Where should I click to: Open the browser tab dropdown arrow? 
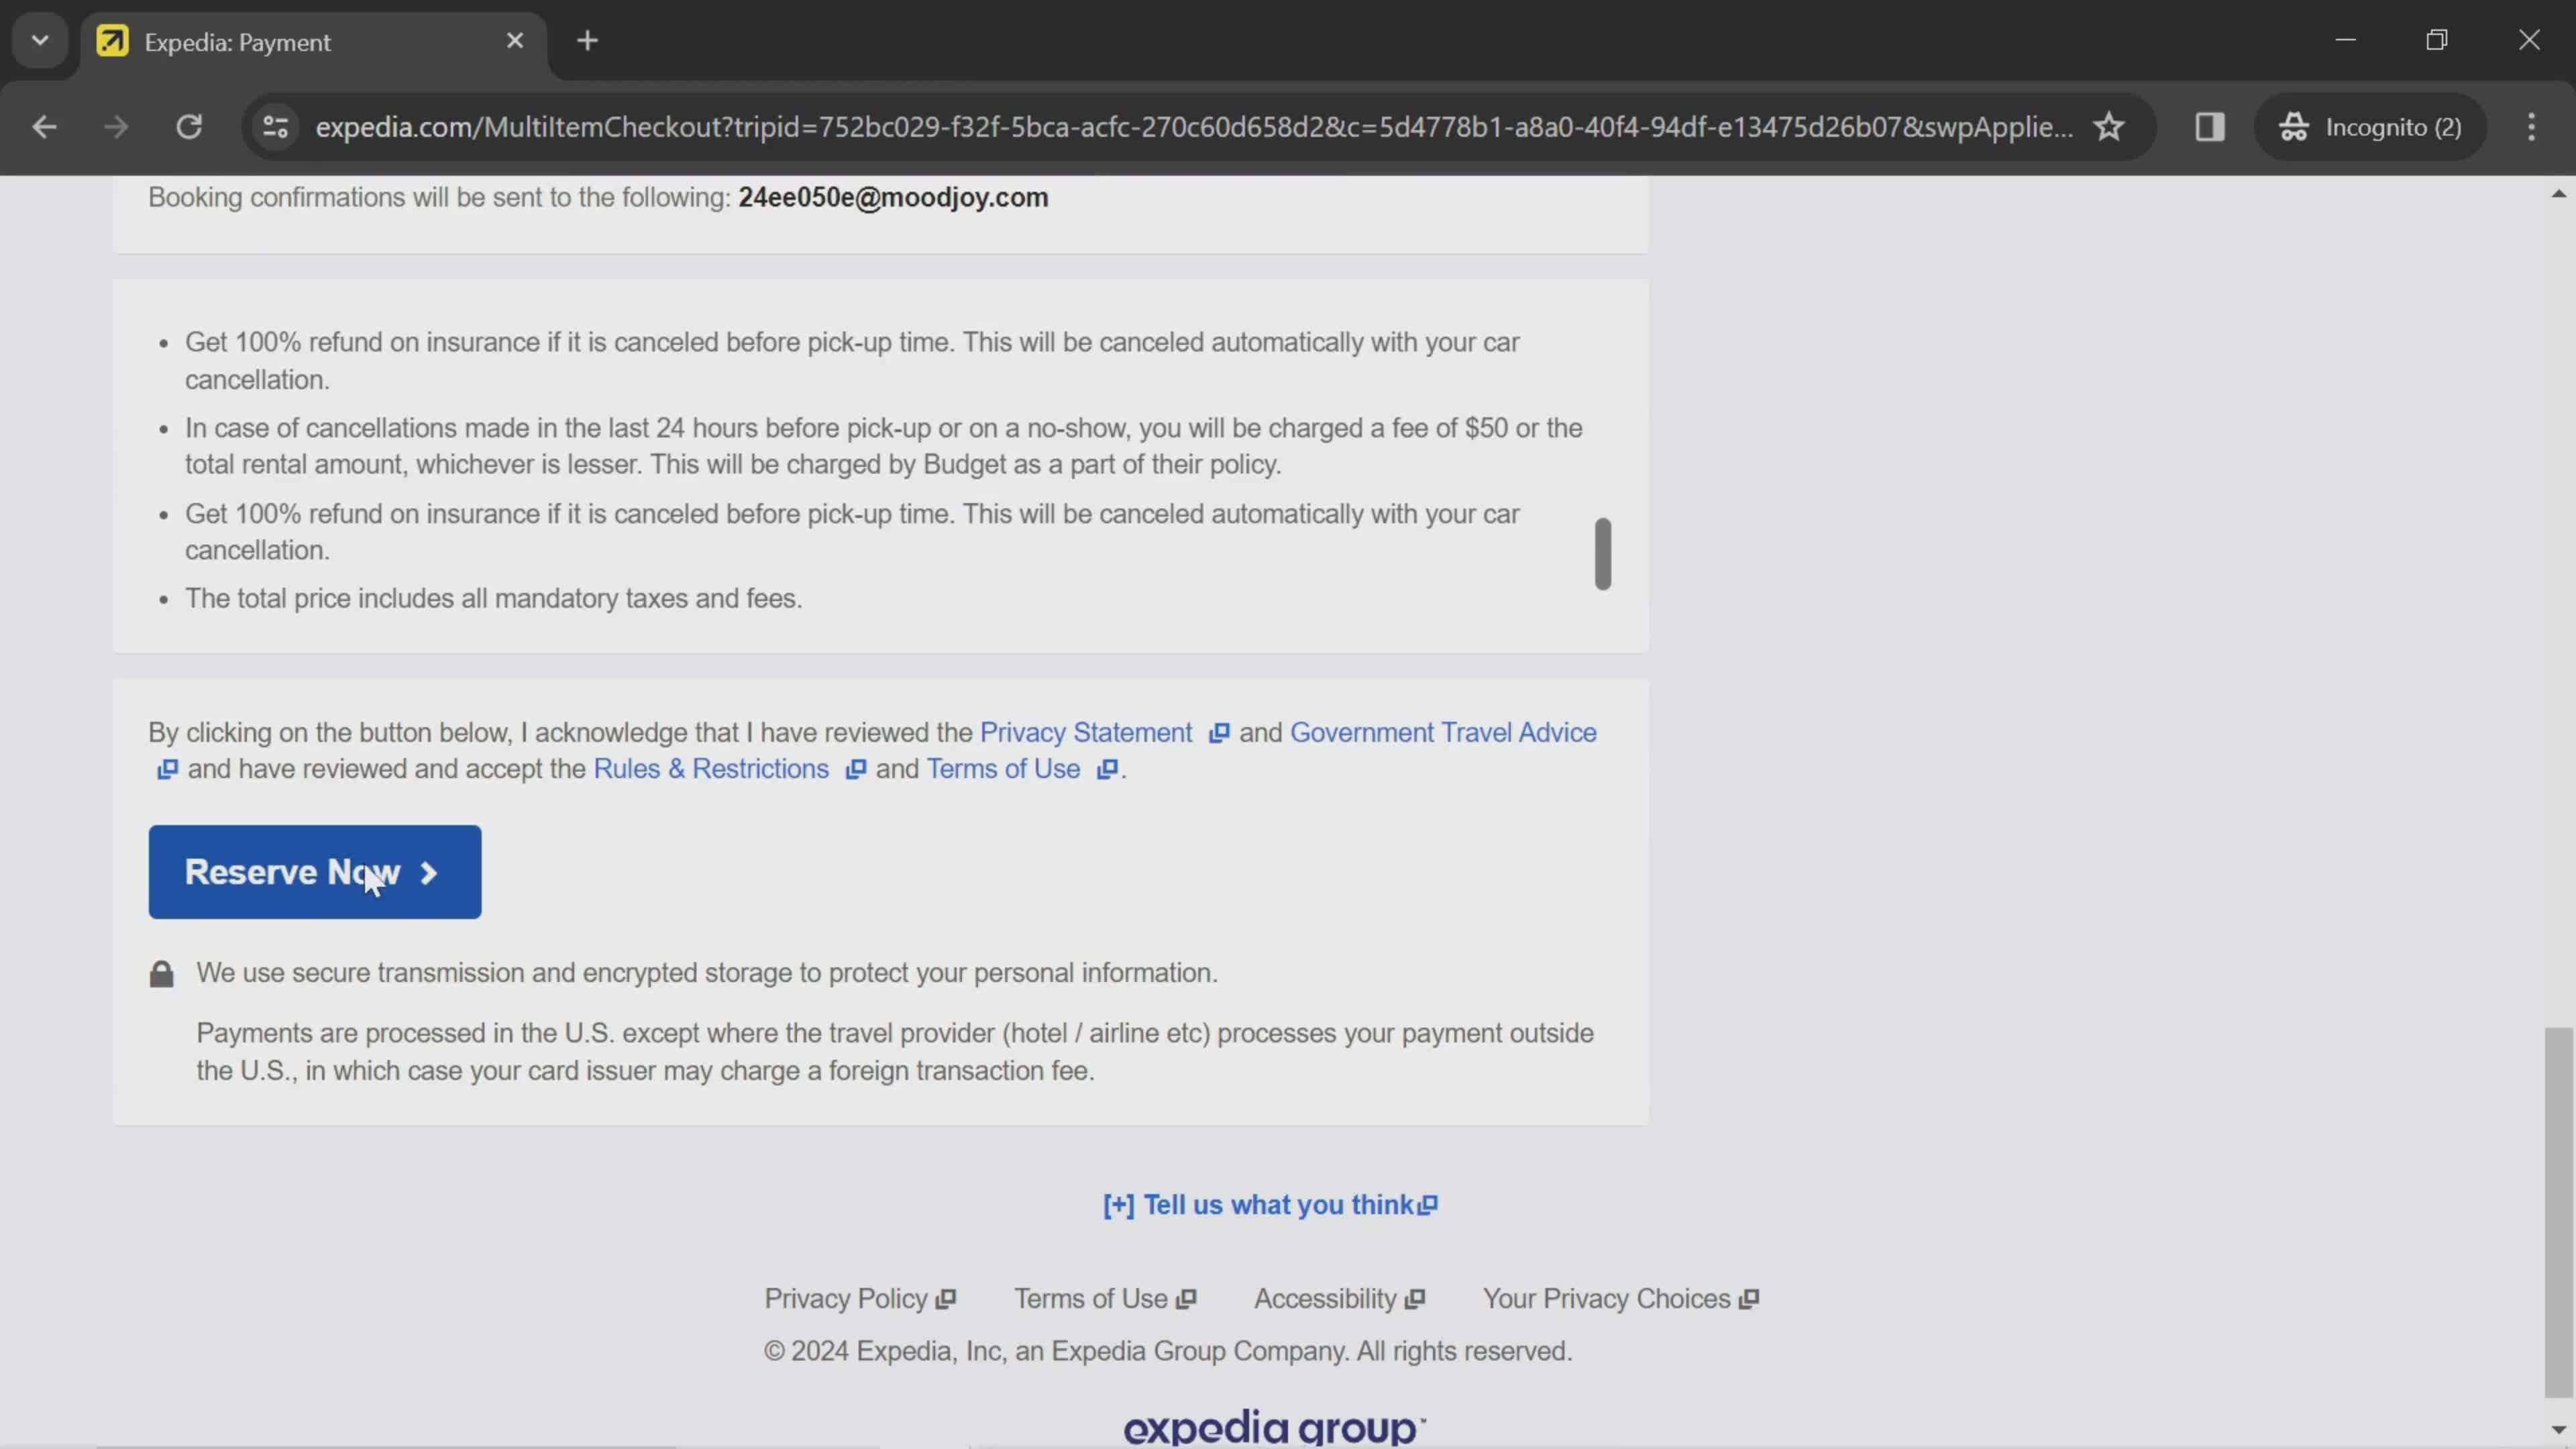click(x=39, y=39)
